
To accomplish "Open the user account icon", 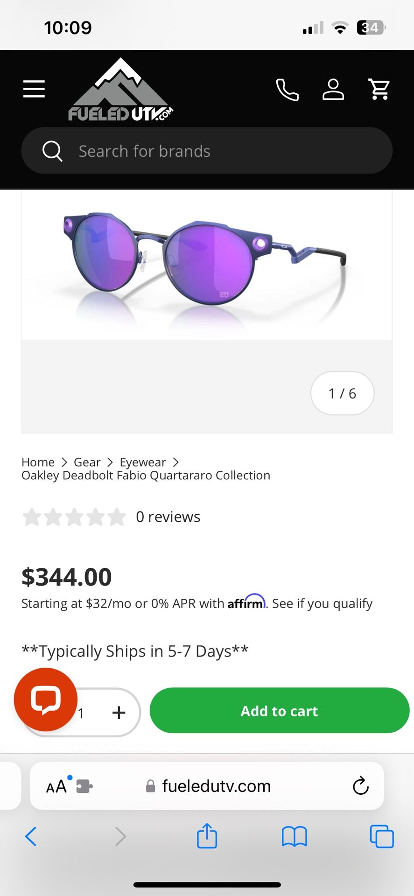I will click(333, 90).
